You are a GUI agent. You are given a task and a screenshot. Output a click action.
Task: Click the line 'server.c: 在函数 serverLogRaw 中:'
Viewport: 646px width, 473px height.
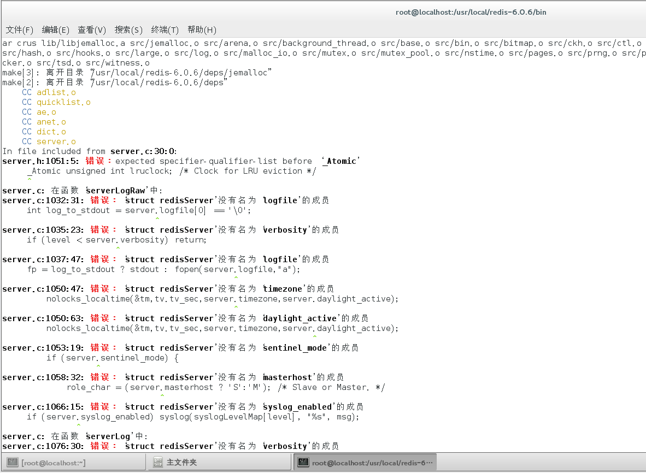(x=83, y=191)
